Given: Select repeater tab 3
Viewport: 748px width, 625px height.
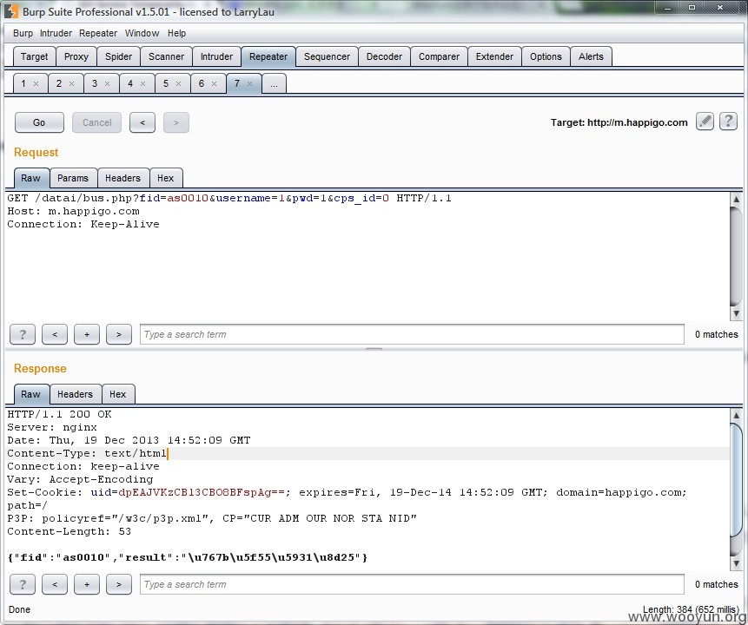Looking at the screenshot, I should coord(95,83).
